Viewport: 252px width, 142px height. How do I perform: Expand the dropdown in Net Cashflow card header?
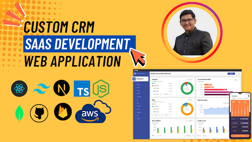(190, 121)
